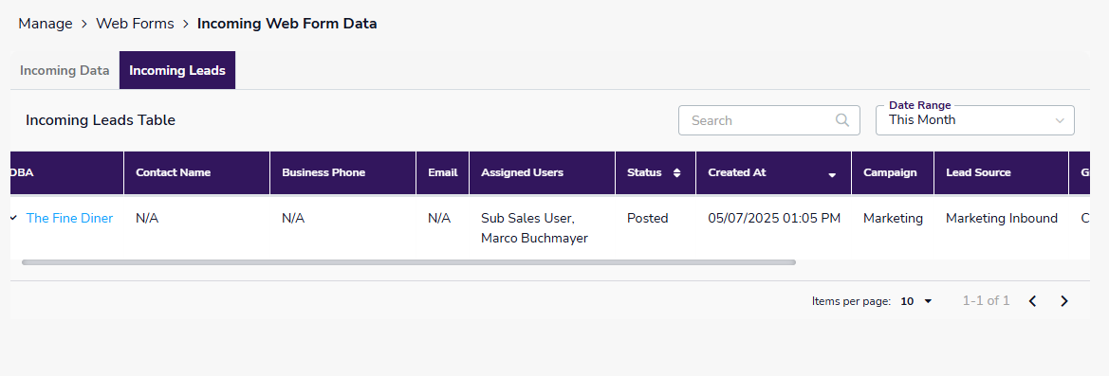The image size is (1109, 376).
Task: Navigate to the Web Forms breadcrumb
Action: tap(135, 24)
